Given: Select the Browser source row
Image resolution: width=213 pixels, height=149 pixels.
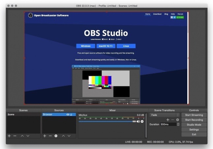Looking at the screenshot, I should click(x=59, y=114).
